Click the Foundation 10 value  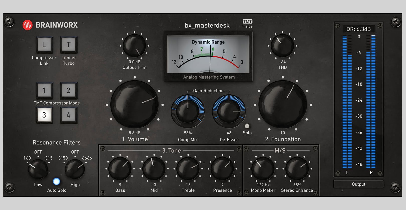coord(283,133)
